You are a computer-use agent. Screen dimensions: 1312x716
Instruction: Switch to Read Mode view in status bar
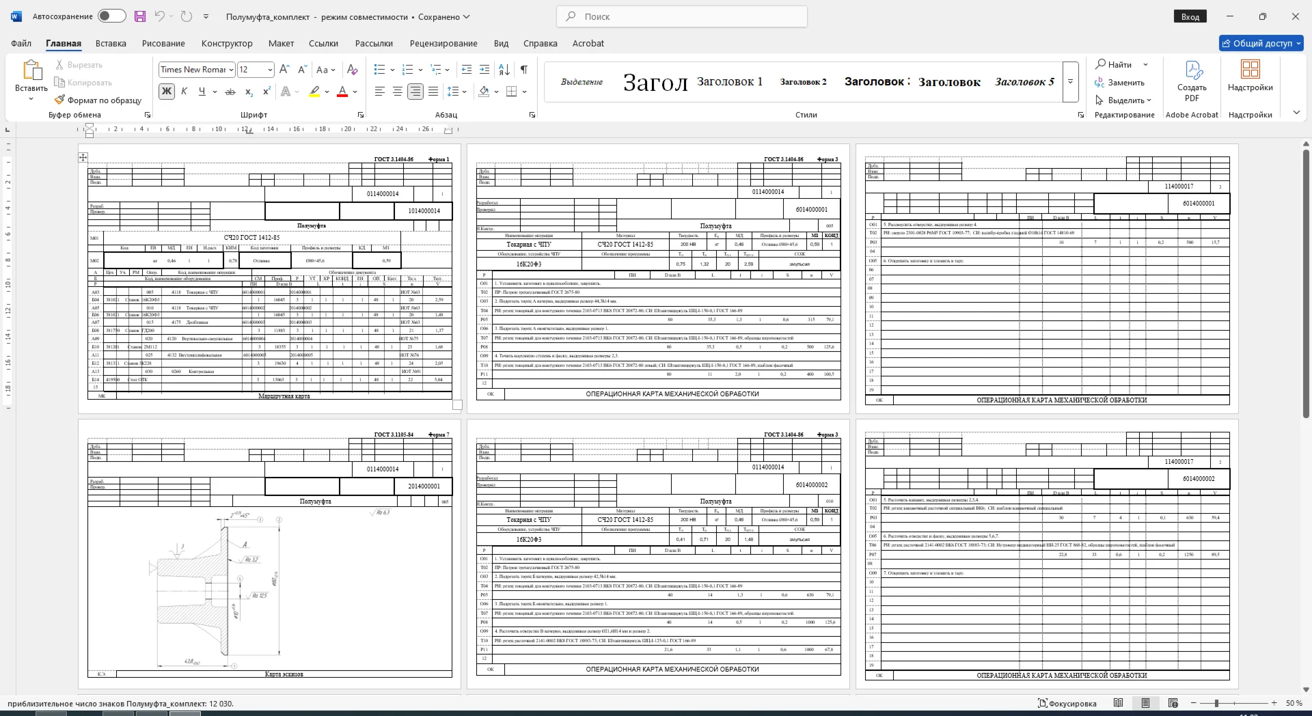pos(1118,703)
